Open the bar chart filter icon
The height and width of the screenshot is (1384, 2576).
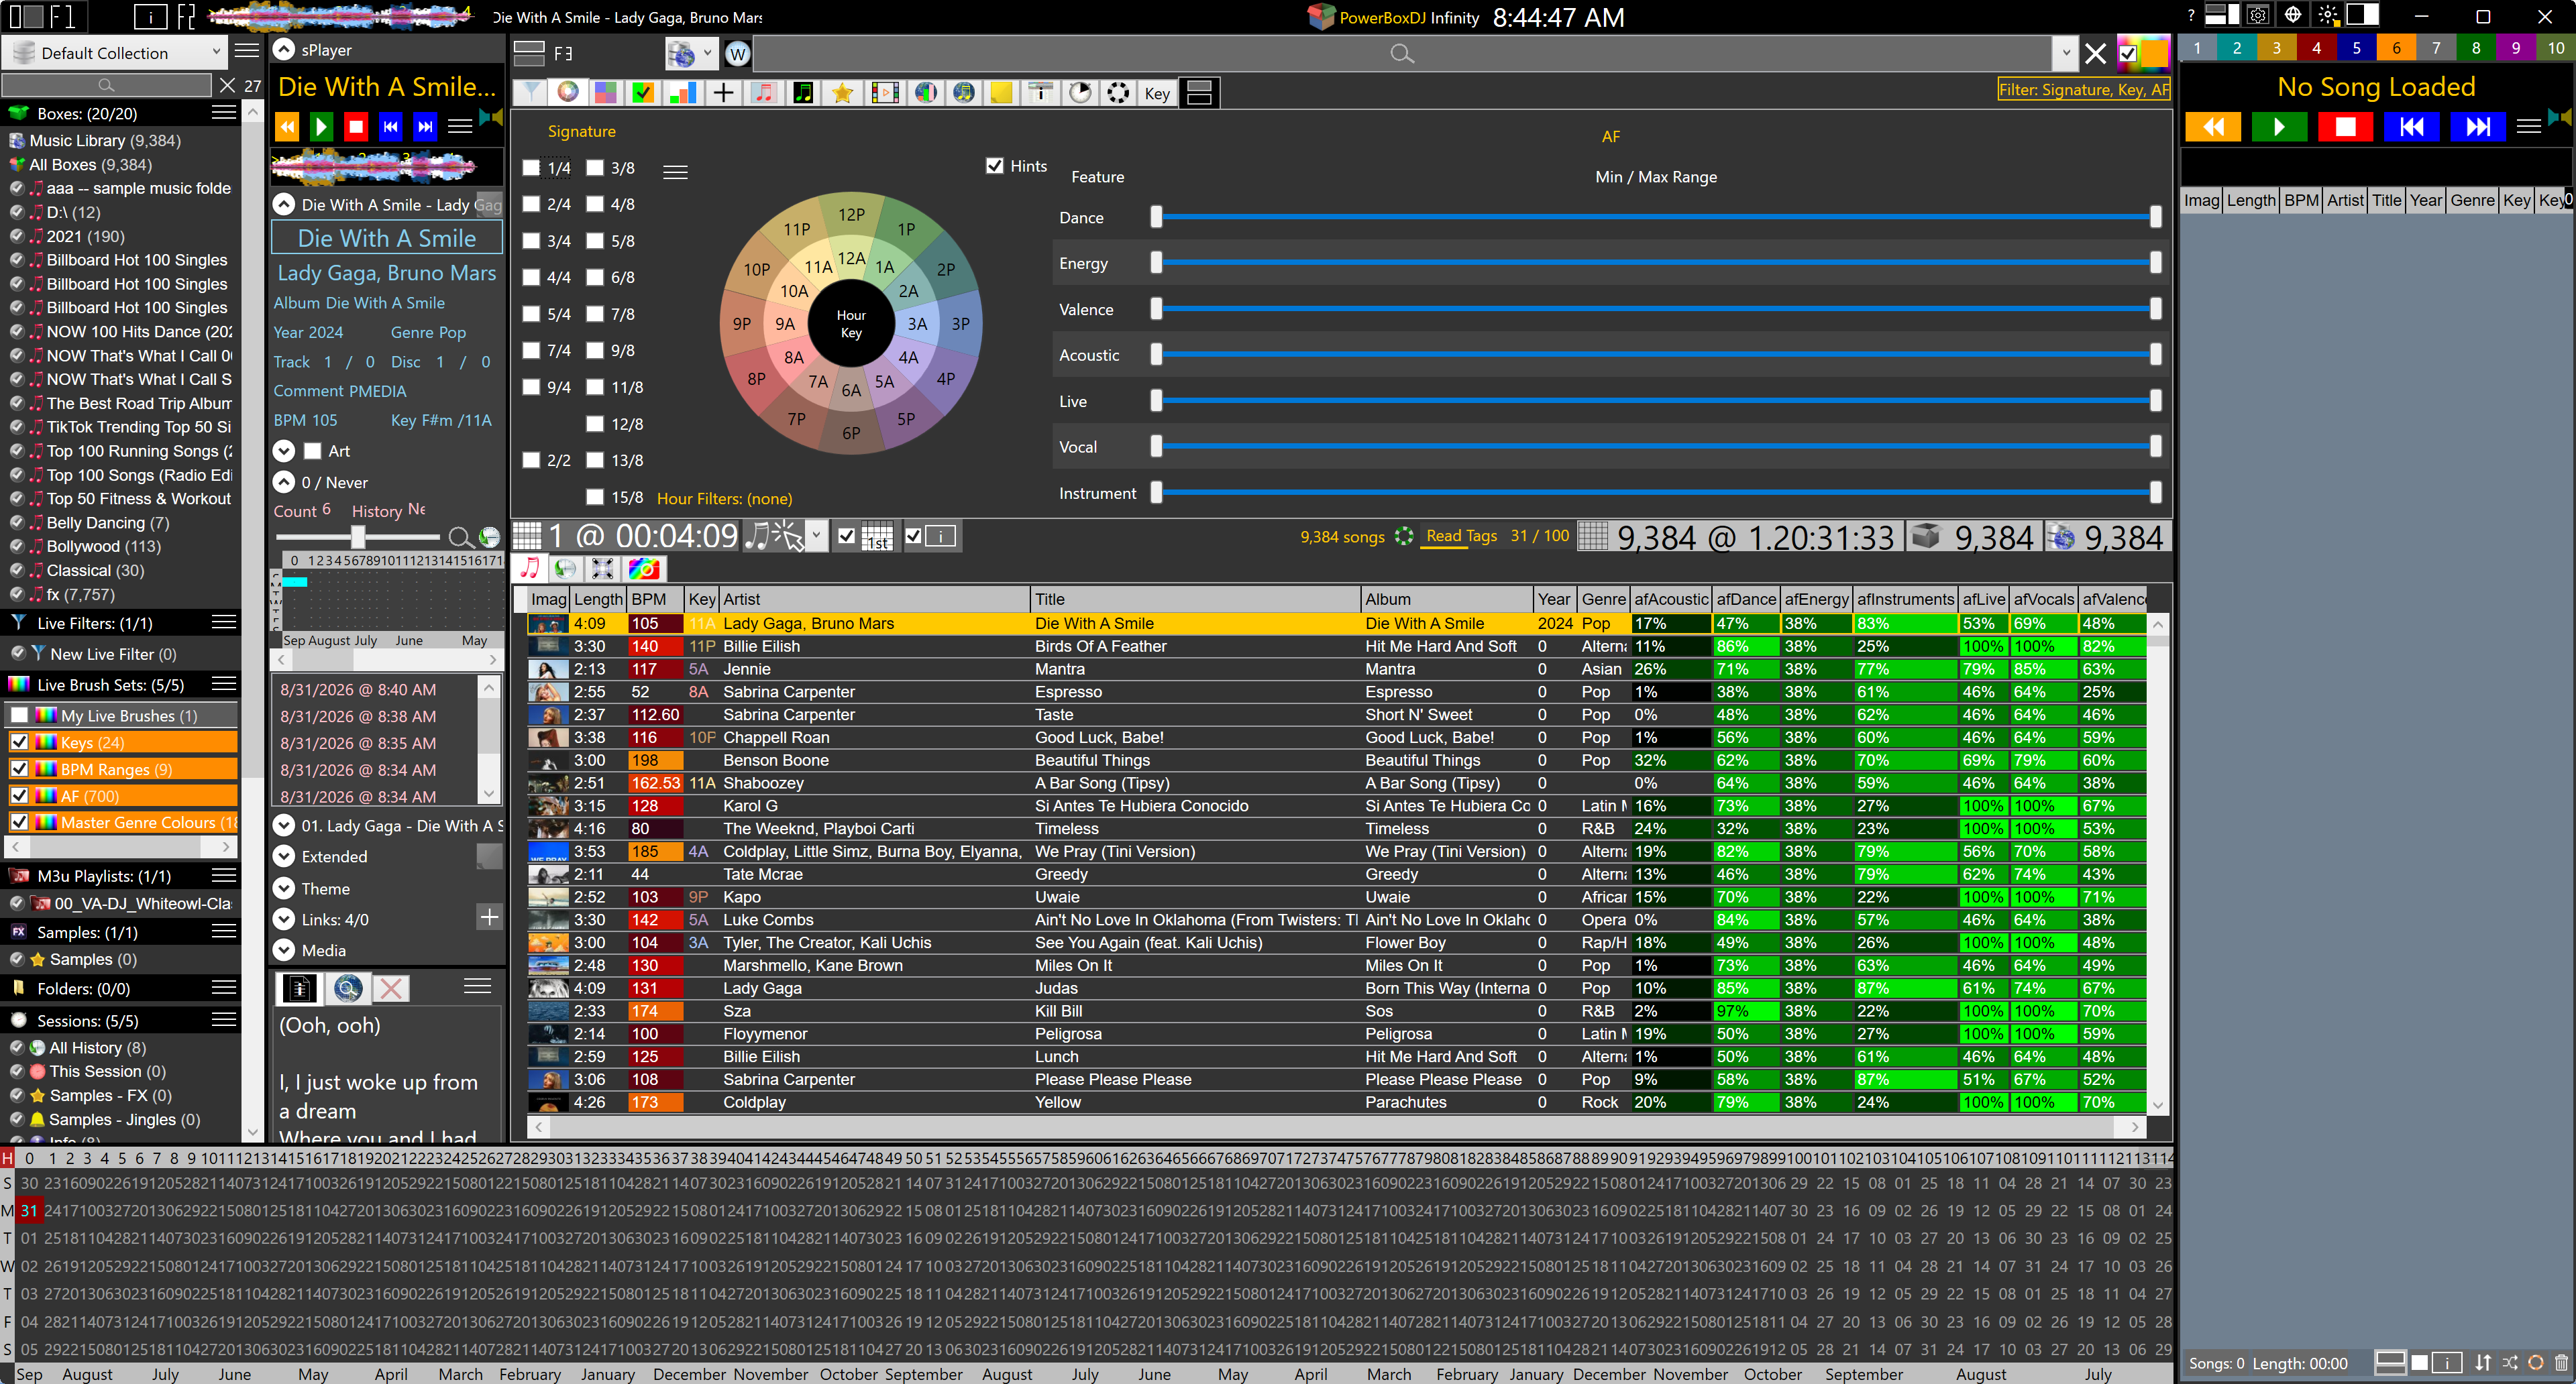(x=683, y=93)
